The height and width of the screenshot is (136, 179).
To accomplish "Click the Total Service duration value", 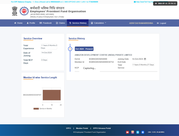I will (143, 65).
